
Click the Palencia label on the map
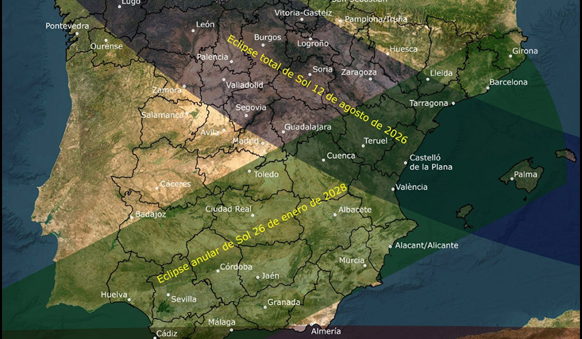coord(212,57)
